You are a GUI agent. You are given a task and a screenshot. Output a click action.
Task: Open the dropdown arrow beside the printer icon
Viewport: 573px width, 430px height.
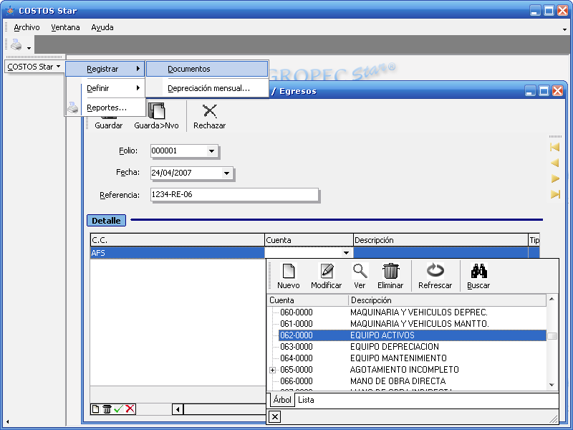tap(29, 48)
